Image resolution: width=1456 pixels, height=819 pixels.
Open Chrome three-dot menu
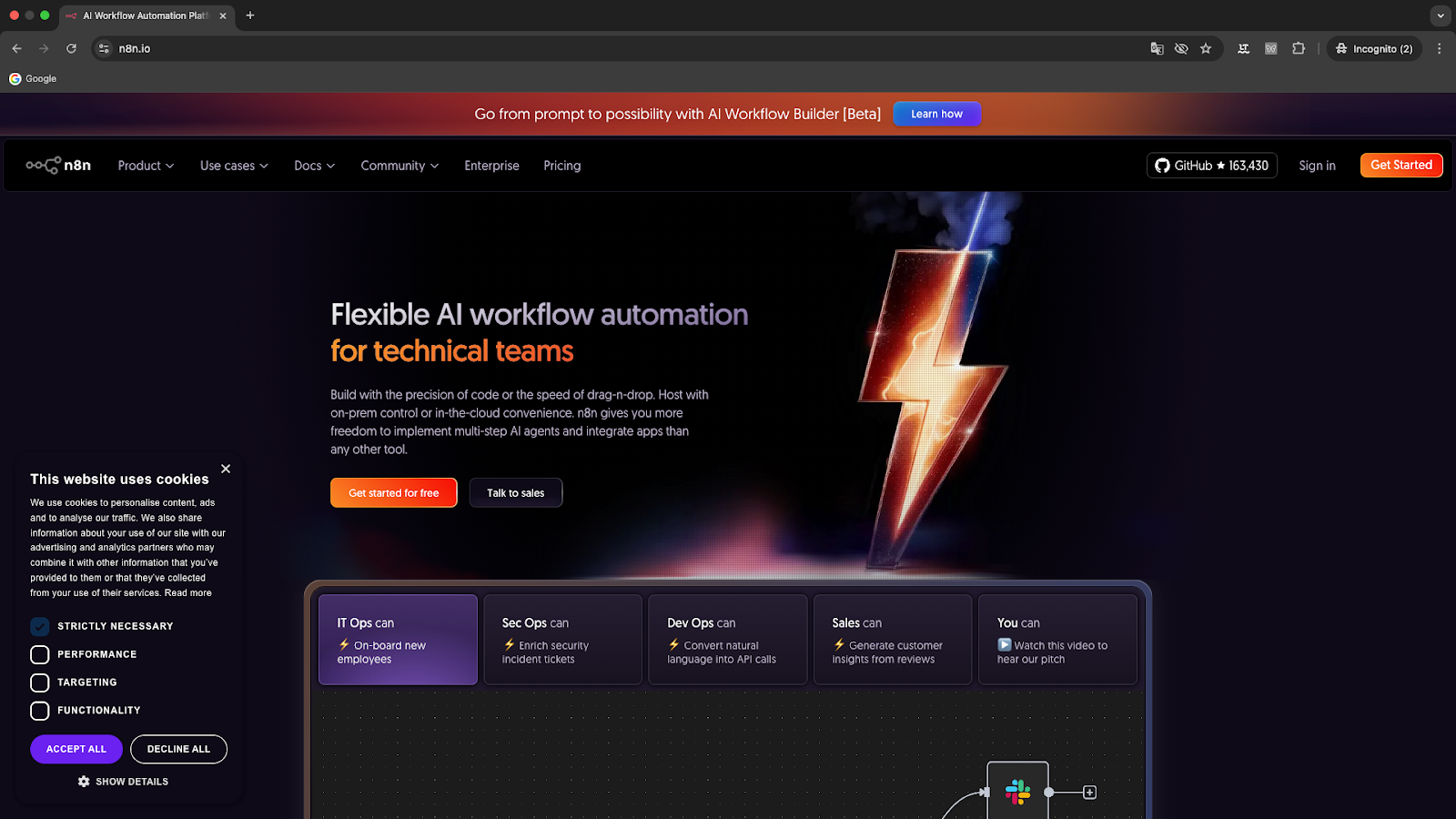(x=1439, y=48)
